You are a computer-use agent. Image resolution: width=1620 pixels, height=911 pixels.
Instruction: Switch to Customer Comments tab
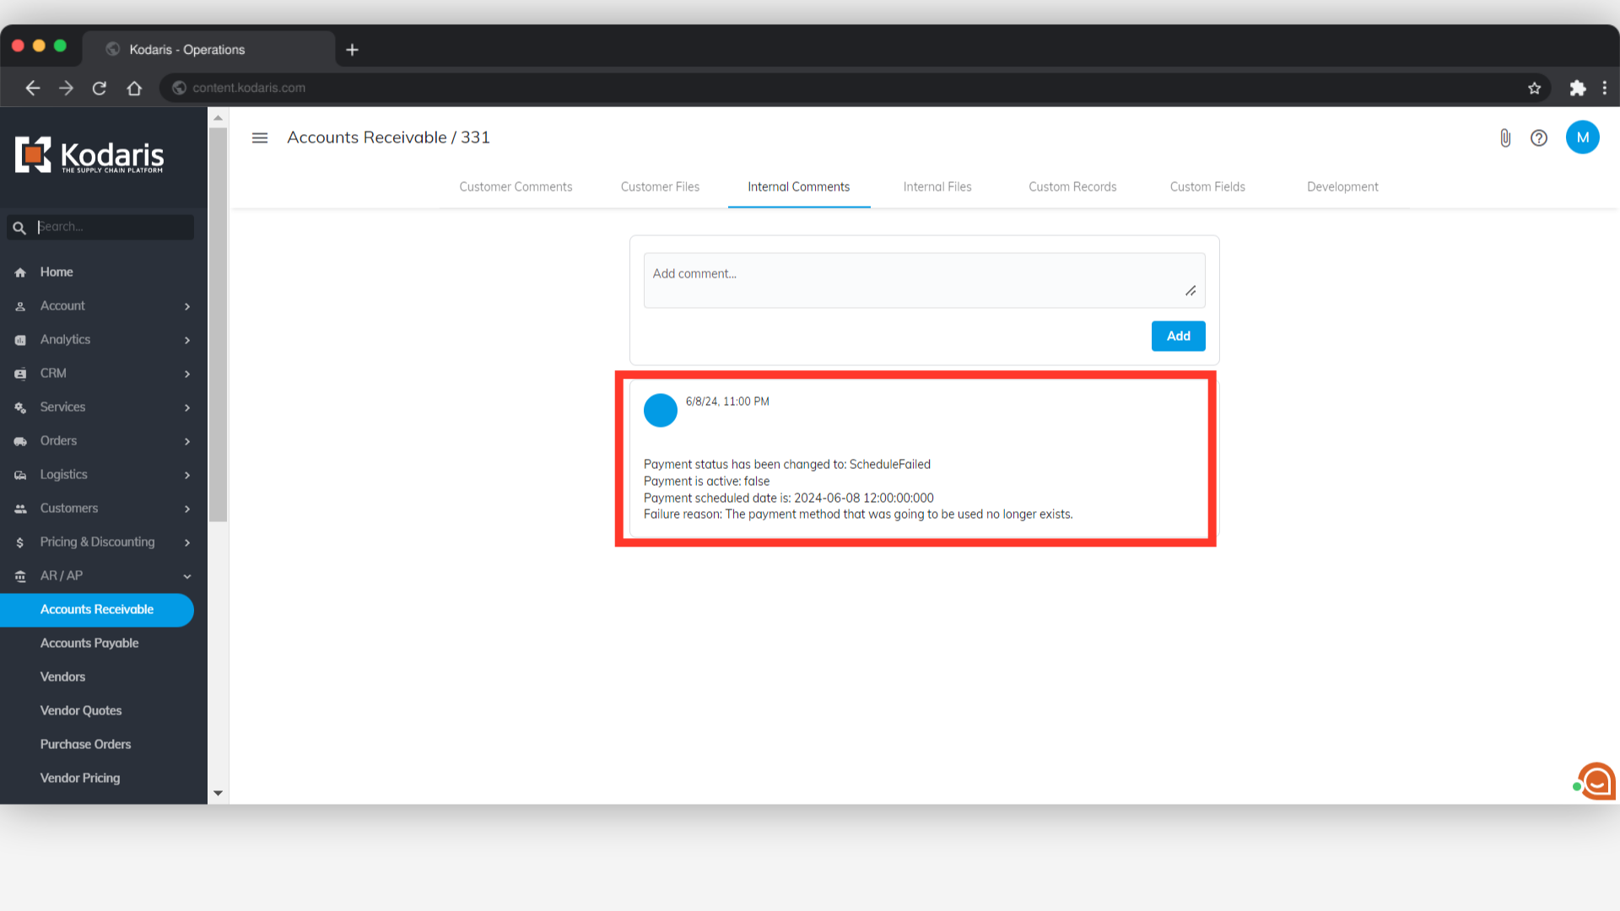pos(516,186)
